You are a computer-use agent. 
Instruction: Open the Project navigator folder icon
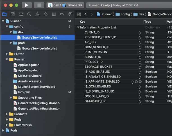coord(4,14)
